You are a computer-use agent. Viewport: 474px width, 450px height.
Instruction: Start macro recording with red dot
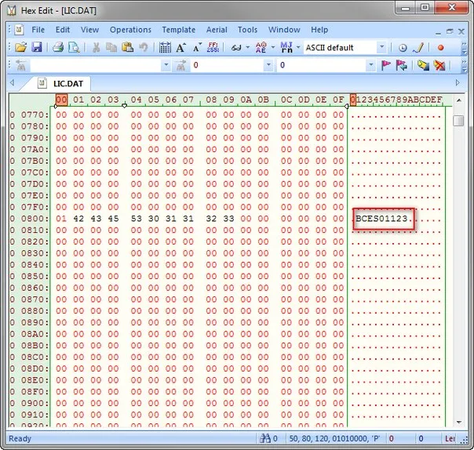(441, 47)
